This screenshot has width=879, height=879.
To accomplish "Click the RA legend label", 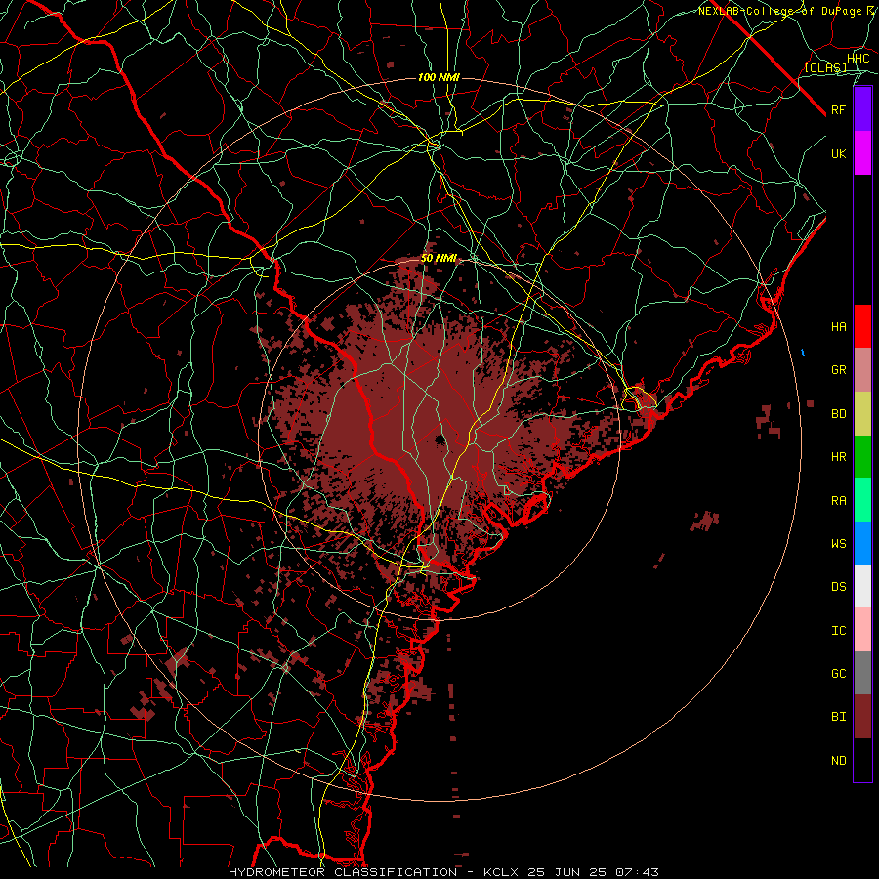I will point(838,501).
